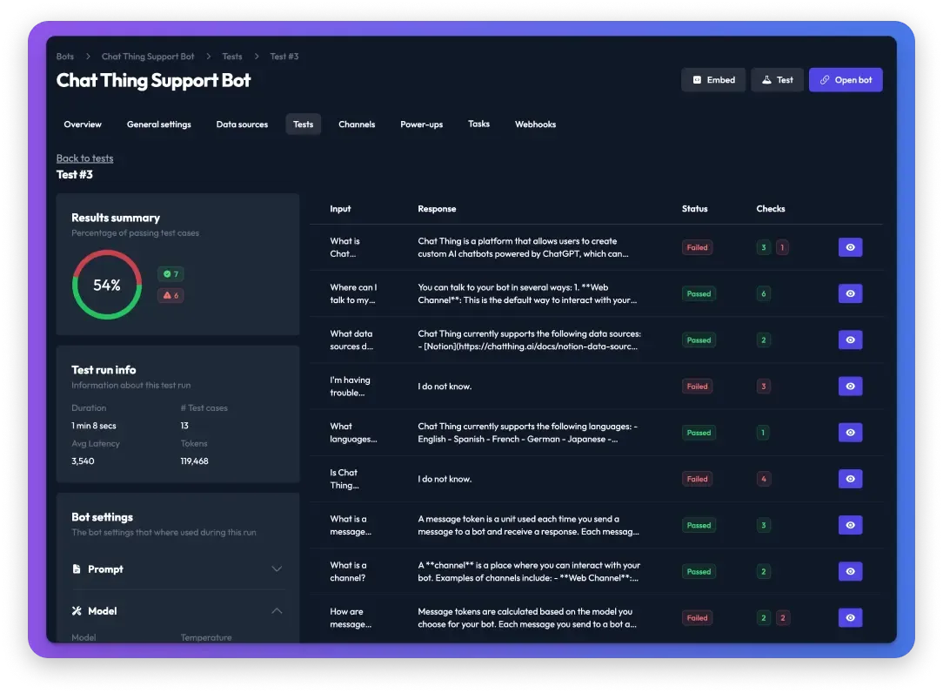Click Tests breadcrumb link
Viewport: 943px width, 693px height.
pos(232,57)
